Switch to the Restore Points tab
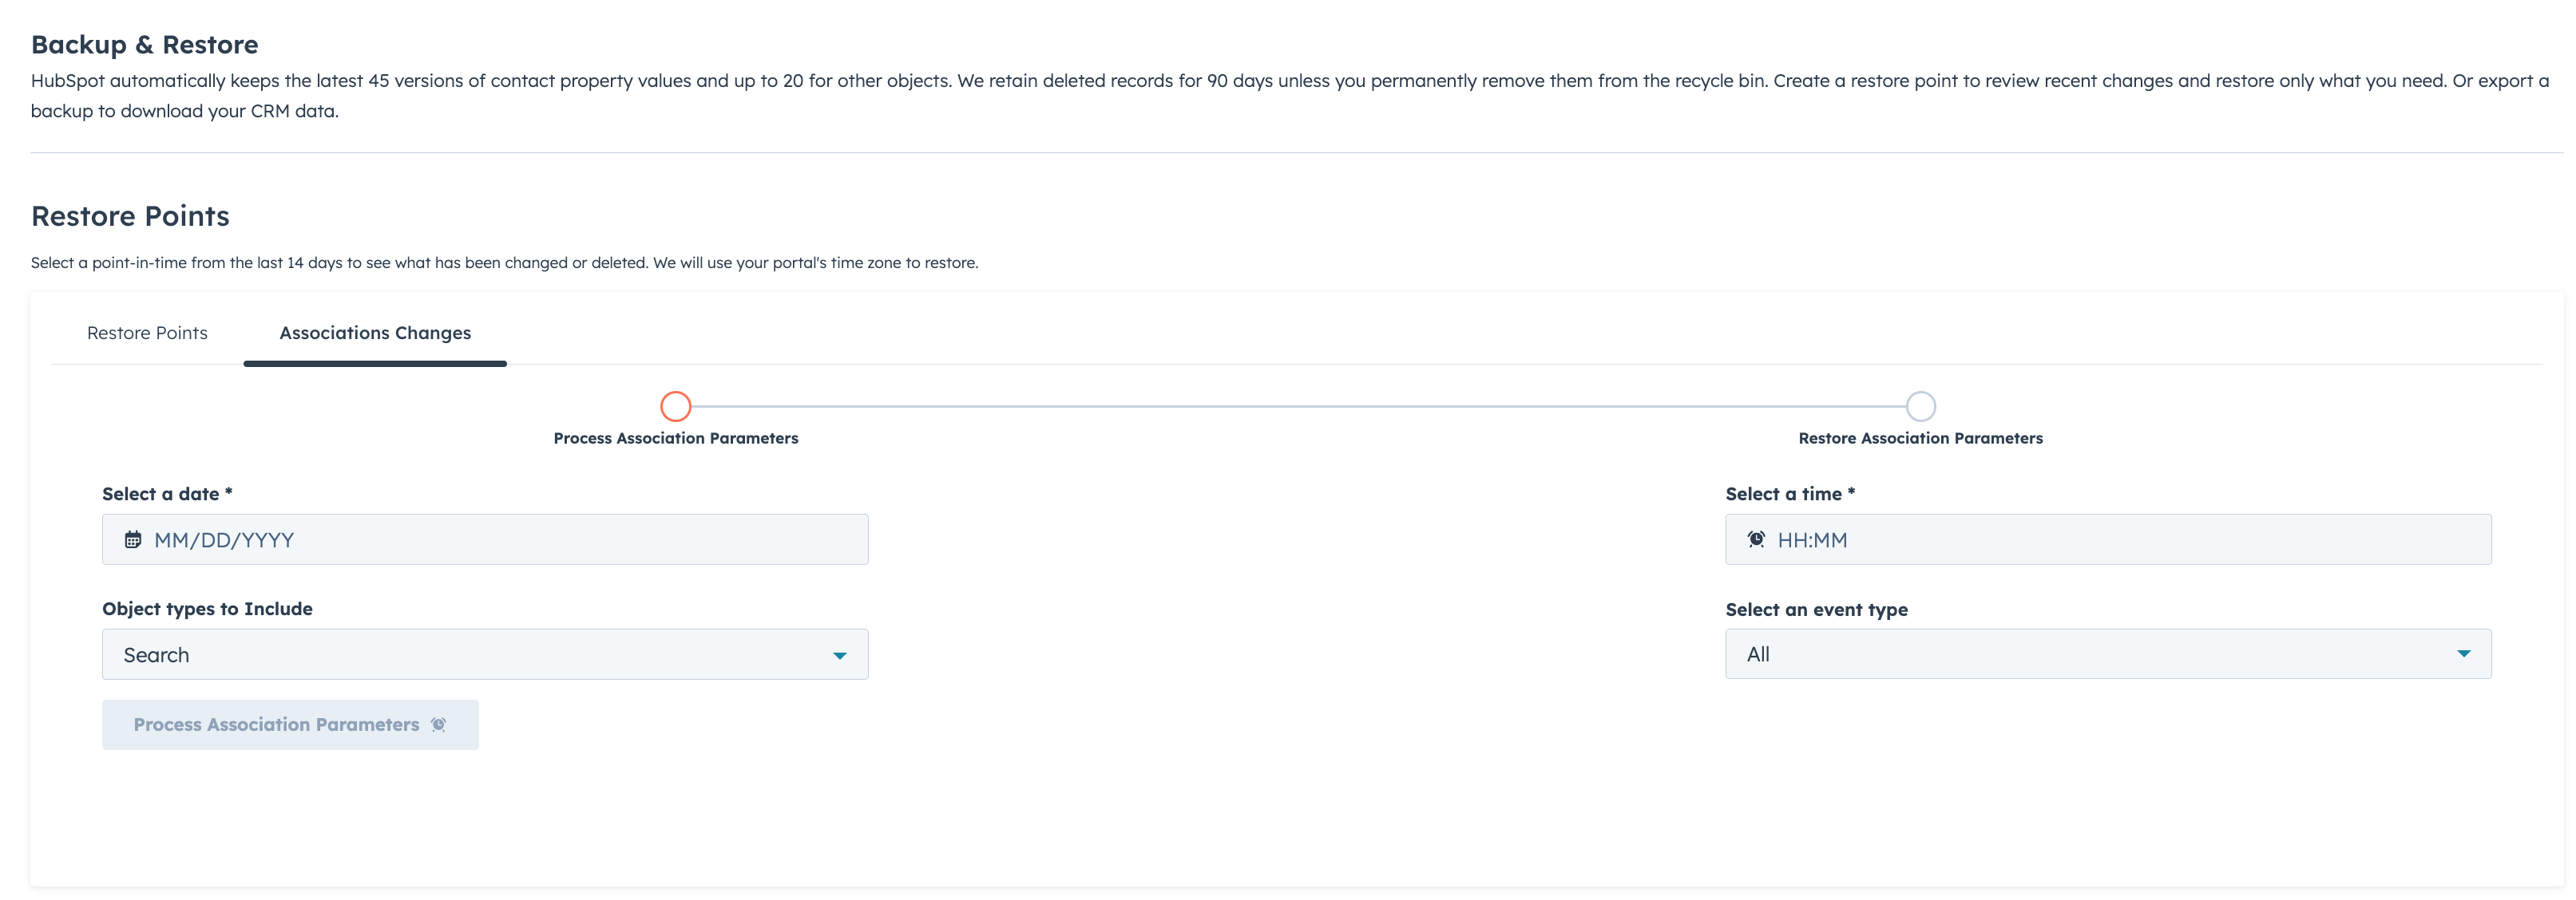This screenshot has width=2576, height=900. point(147,333)
